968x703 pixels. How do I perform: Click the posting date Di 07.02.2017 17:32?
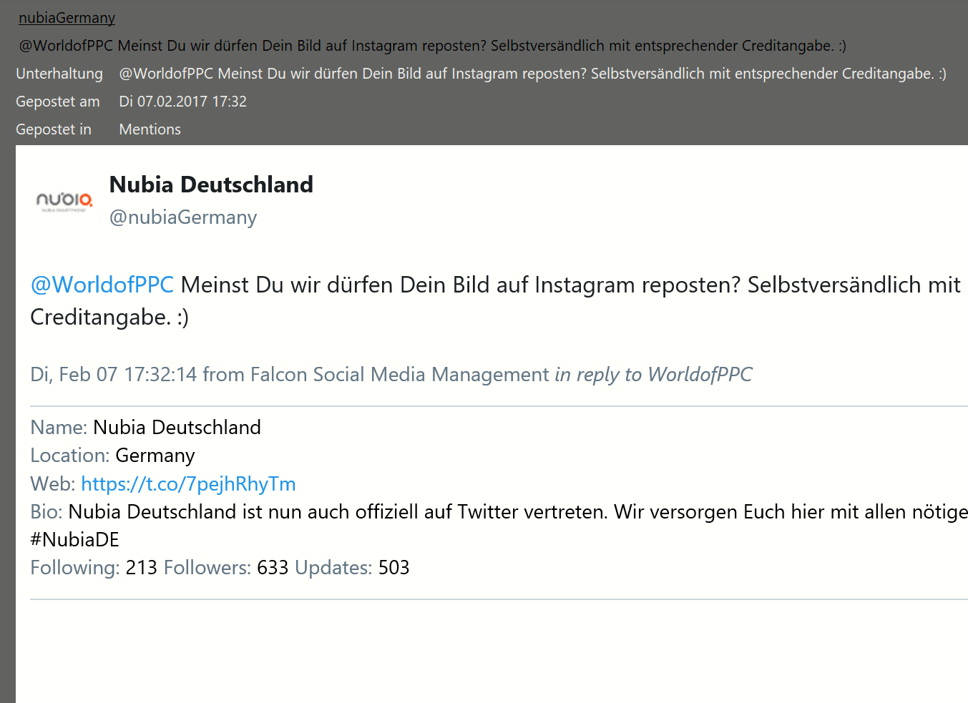182,102
